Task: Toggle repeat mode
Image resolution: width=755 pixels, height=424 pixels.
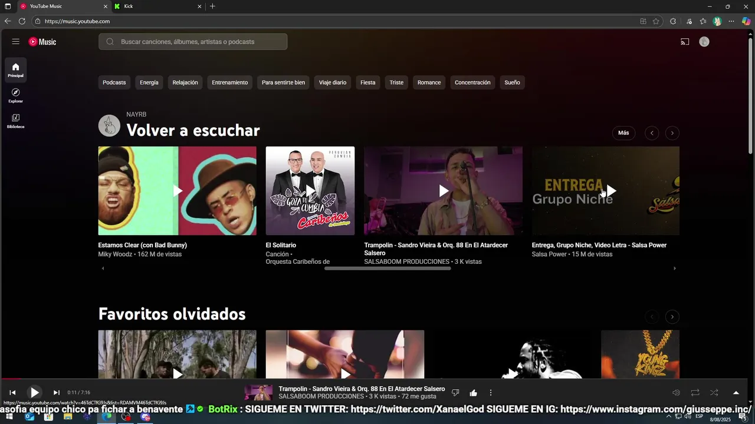Action: (x=695, y=393)
